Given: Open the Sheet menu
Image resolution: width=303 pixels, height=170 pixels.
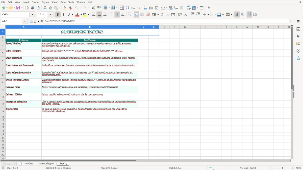Looking at the screenshot, I should 55,2.
